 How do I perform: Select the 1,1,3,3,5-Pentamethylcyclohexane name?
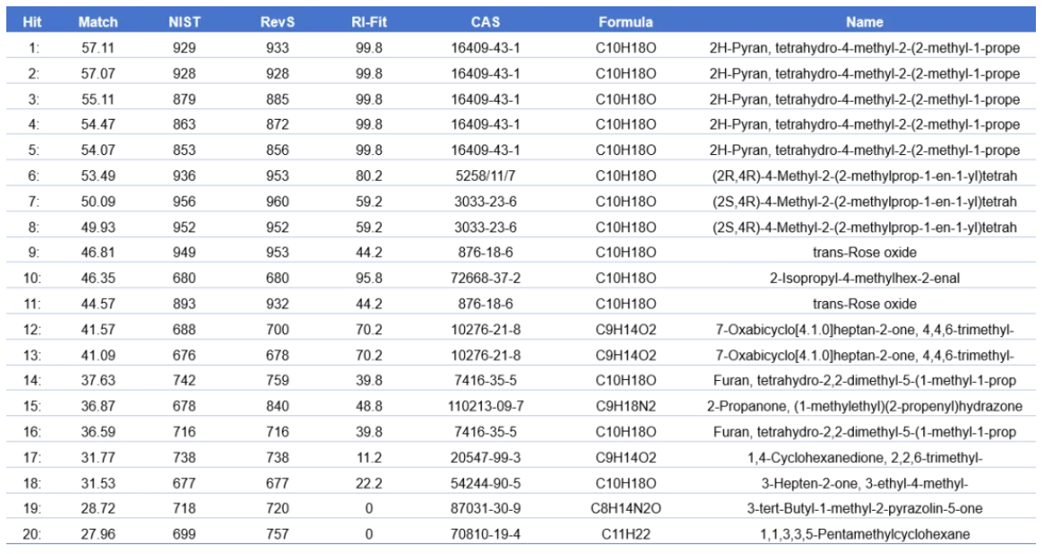[x=865, y=535]
